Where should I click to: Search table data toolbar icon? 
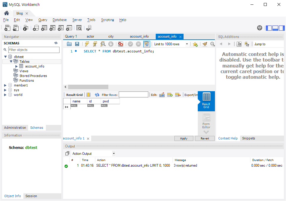point(79,28)
